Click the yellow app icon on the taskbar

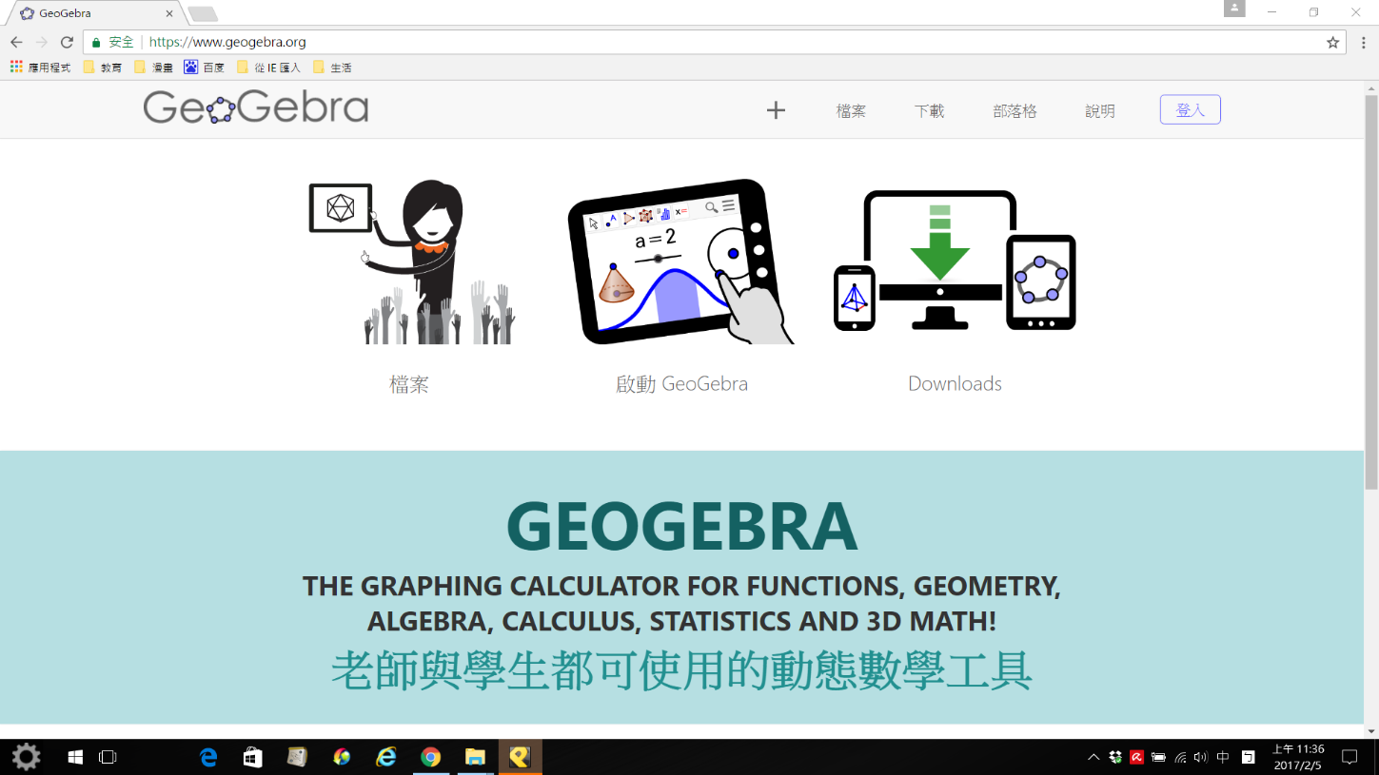(x=520, y=757)
